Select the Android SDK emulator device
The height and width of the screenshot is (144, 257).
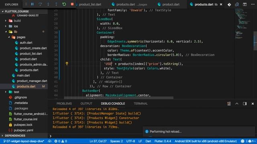click(x=206, y=141)
